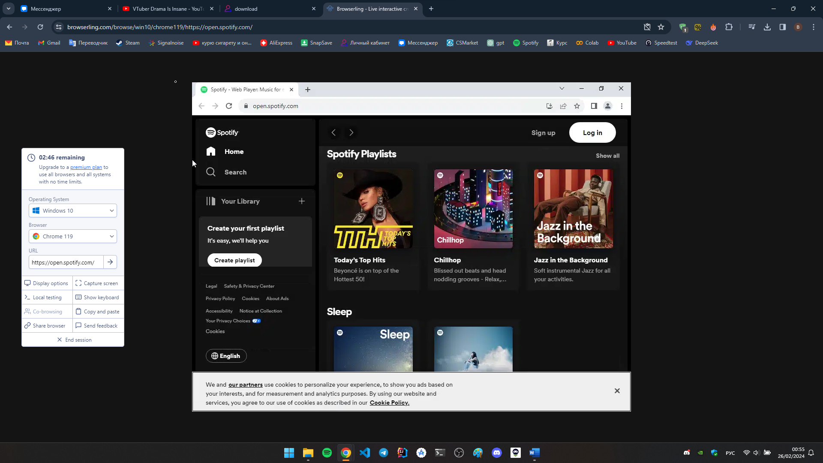Open the Jazz in the Background cover
823x463 pixels.
(574, 209)
